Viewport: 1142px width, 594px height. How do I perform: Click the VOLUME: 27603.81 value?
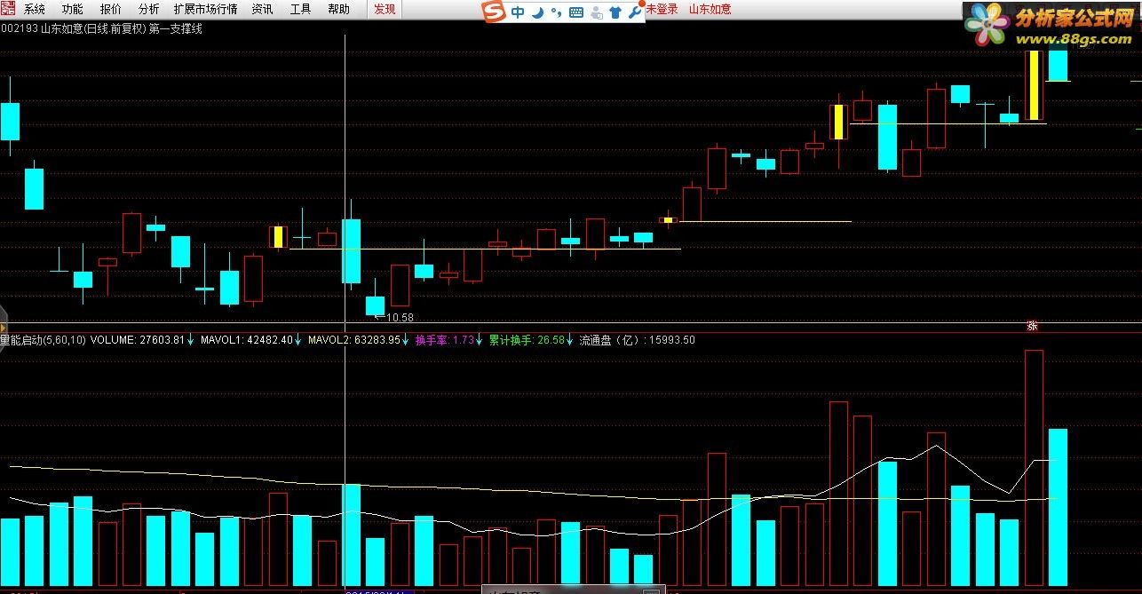[x=138, y=340]
